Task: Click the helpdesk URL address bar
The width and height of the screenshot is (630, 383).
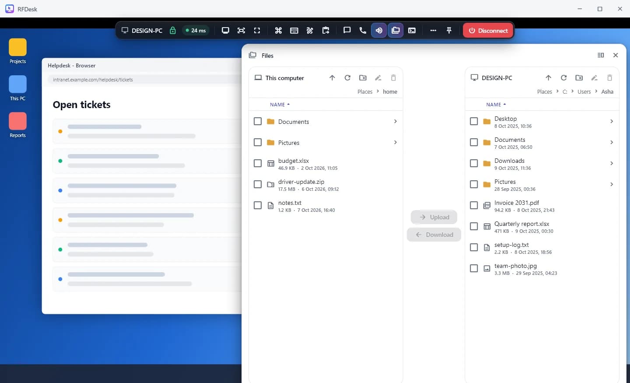Action: point(145,80)
